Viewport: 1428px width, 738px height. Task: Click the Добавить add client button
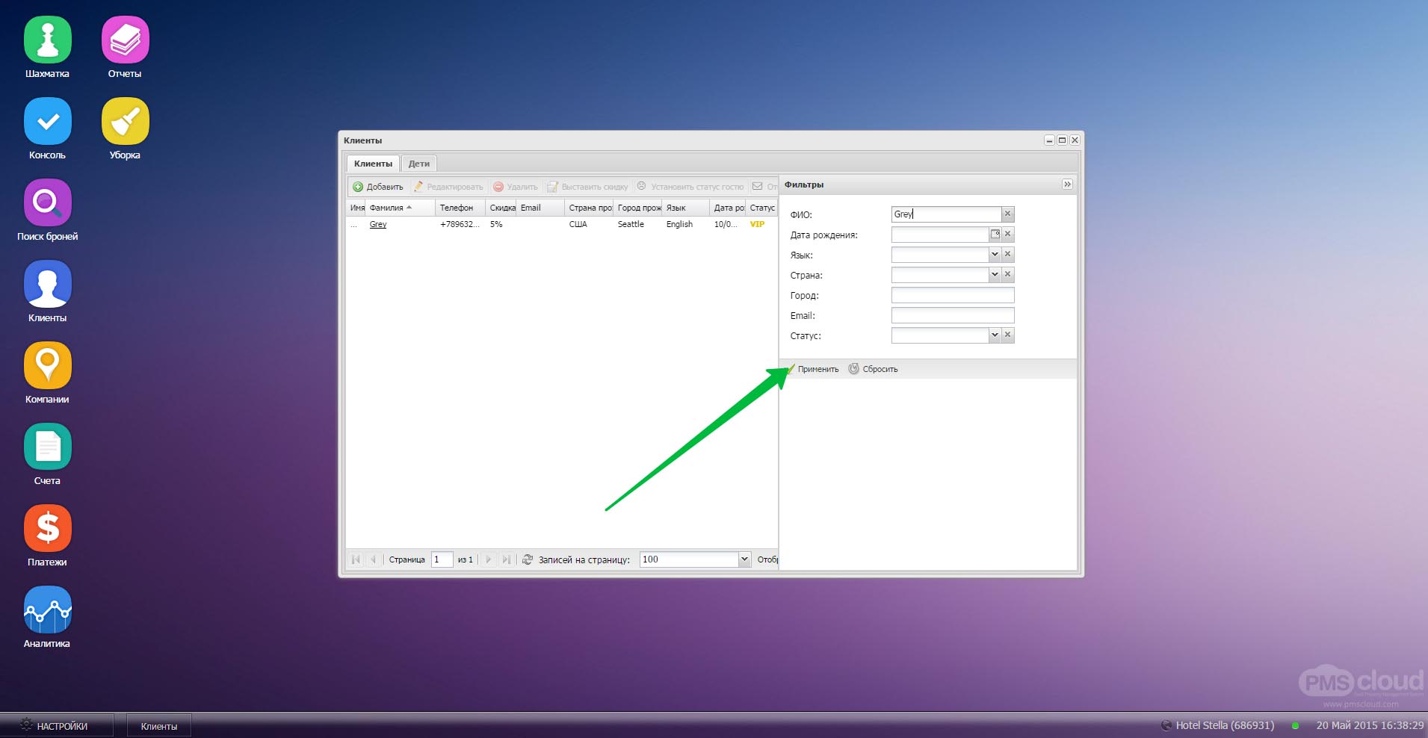tap(378, 187)
